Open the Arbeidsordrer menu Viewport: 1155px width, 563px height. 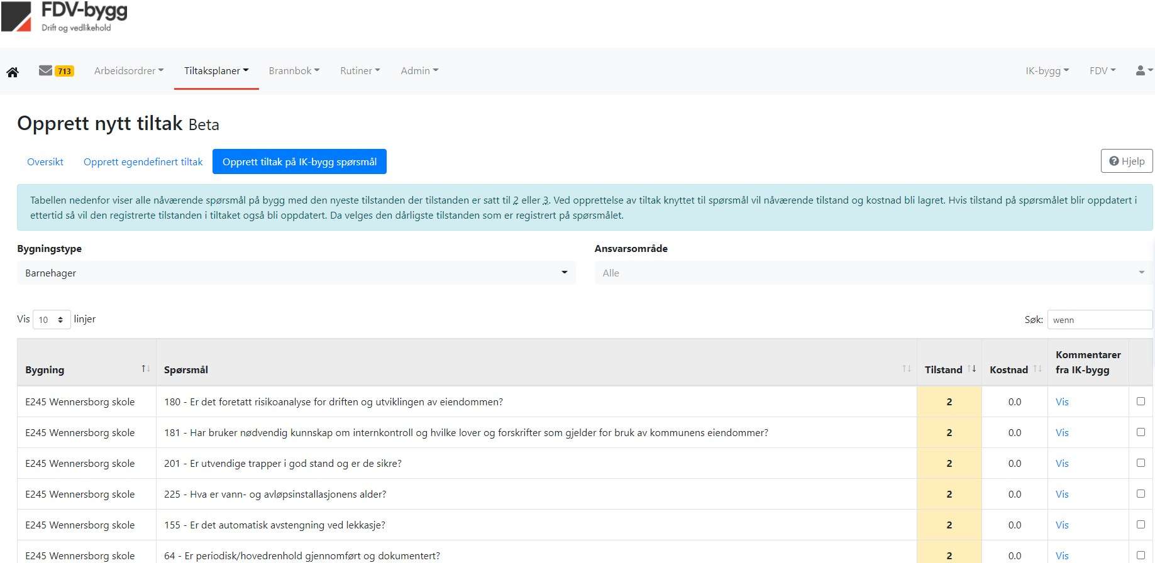[129, 71]
